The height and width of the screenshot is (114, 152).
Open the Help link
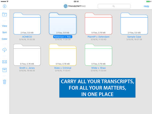point(146,6)
